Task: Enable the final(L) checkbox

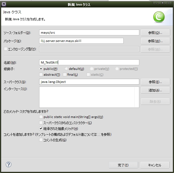Action: coord(65,75)
